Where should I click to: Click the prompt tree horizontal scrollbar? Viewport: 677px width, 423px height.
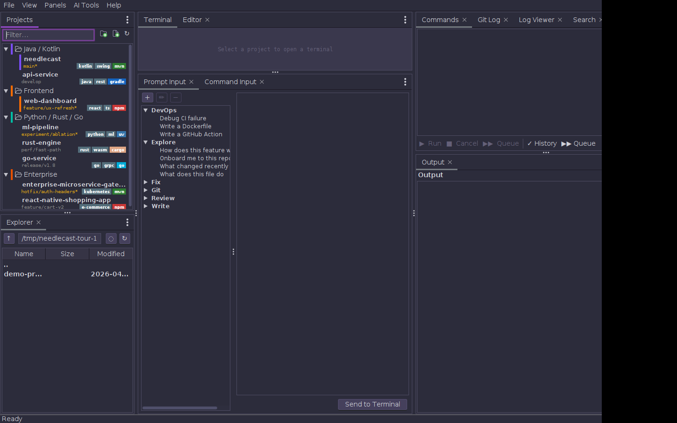click(180, 408)
